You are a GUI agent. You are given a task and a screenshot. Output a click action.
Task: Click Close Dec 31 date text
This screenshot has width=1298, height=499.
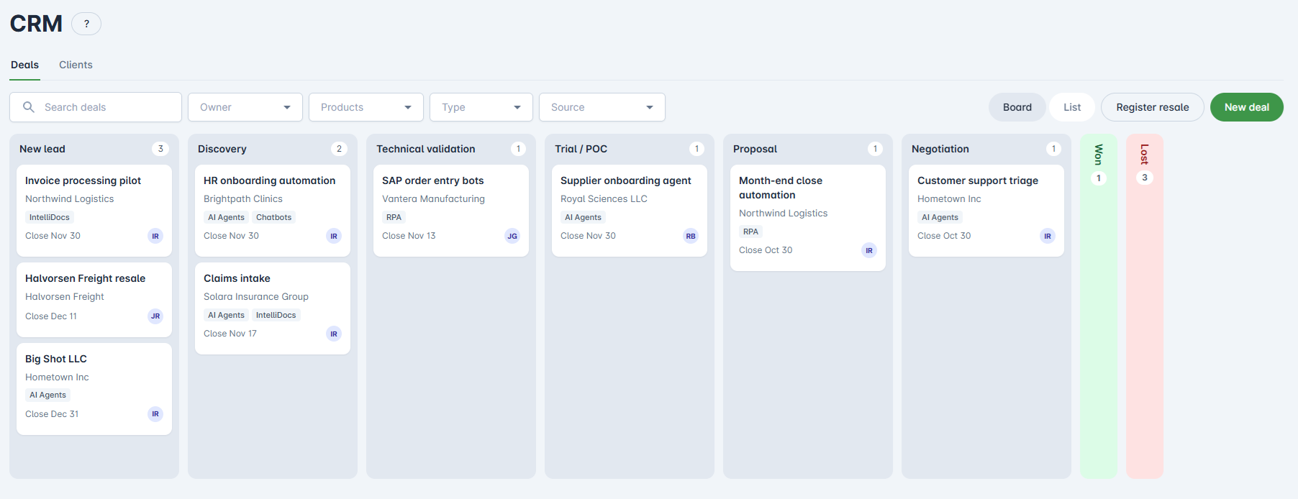[52, 414]
